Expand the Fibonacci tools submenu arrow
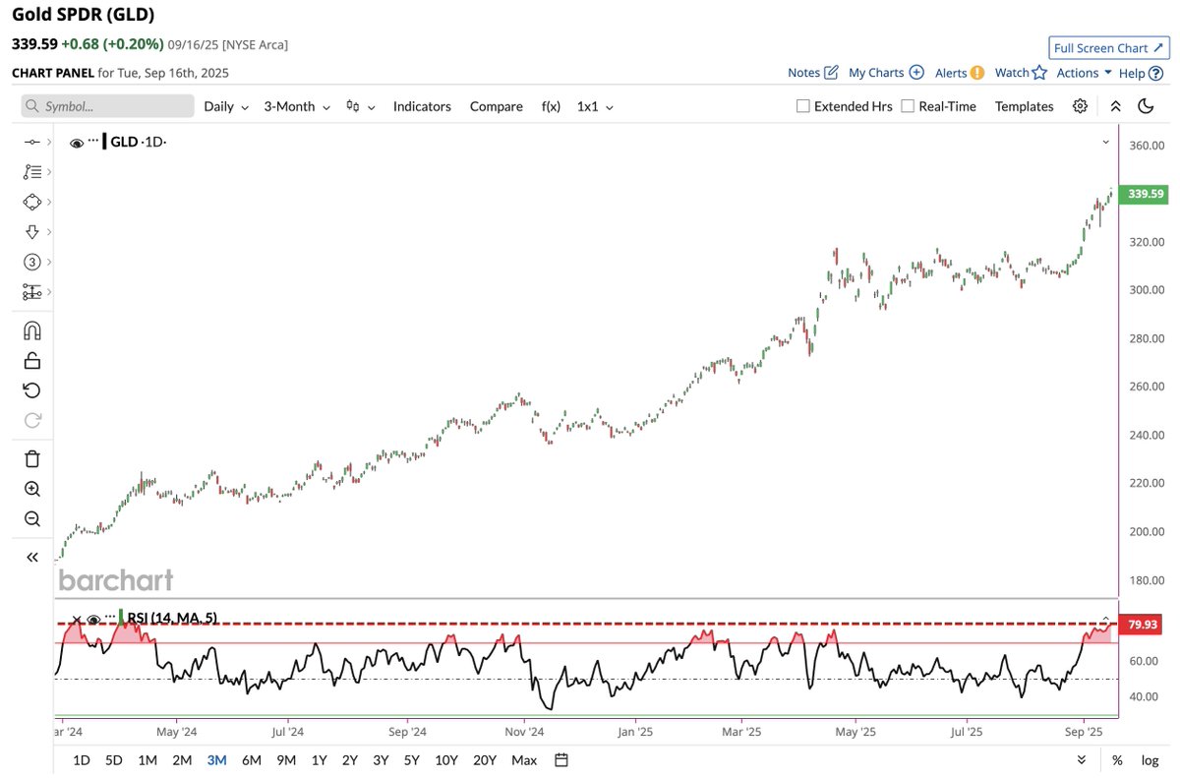This screenshot has width=1180, height=778. (x=48, y=172)
